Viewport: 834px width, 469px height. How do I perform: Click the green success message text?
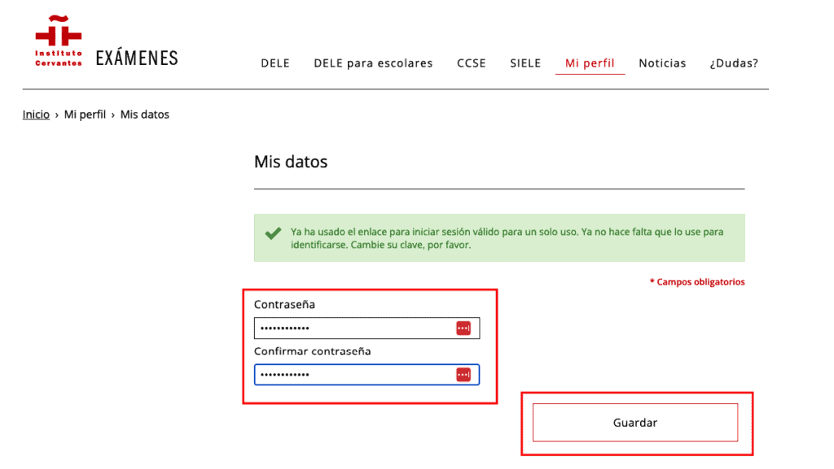tap(507, 238)
